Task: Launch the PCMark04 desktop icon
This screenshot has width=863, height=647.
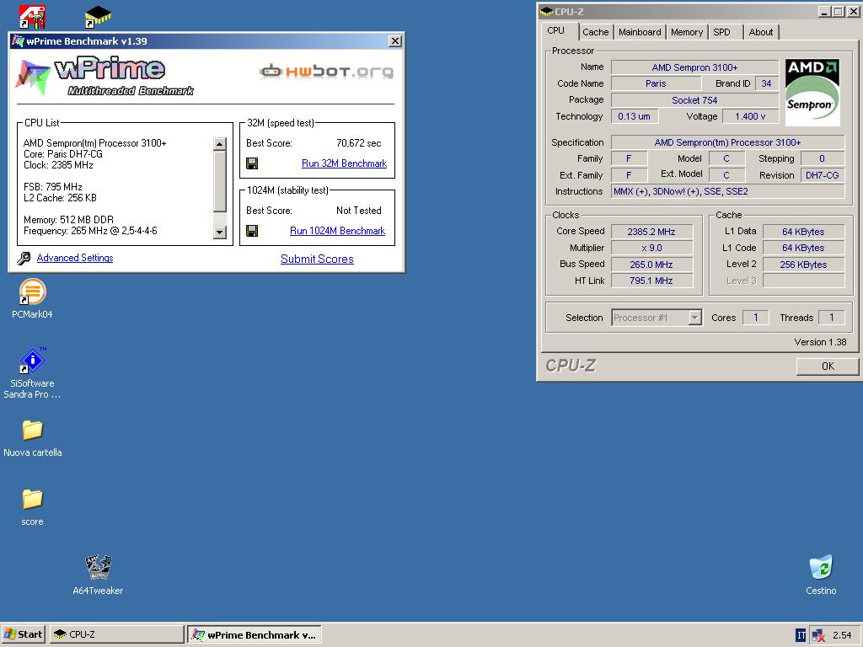Action: point(32,291)
